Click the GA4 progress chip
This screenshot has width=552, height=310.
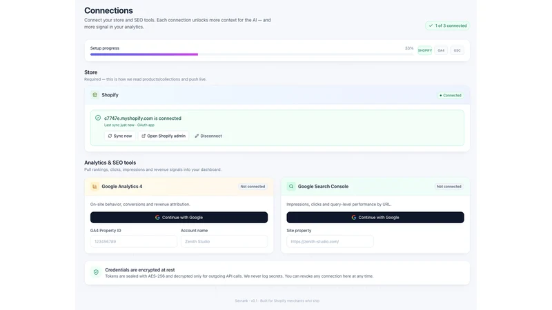click(441, 50)
